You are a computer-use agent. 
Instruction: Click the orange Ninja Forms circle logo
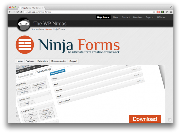click(25, 45)
